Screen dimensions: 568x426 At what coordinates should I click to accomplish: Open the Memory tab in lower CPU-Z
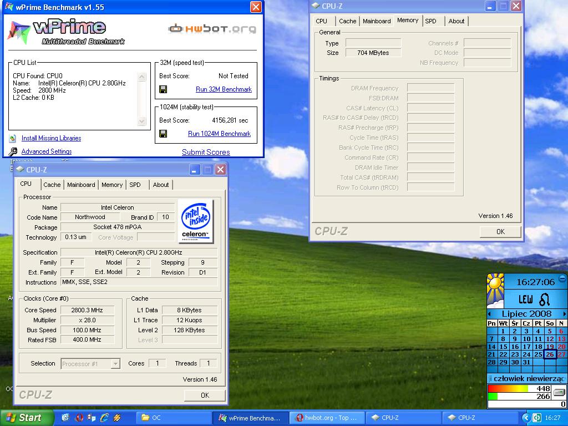[x=112, y=185]
